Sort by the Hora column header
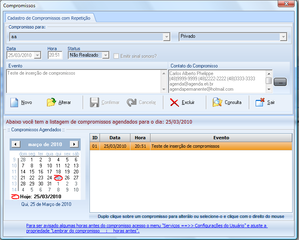The width and height of the screenshot is (299, 240). (140, 138)
